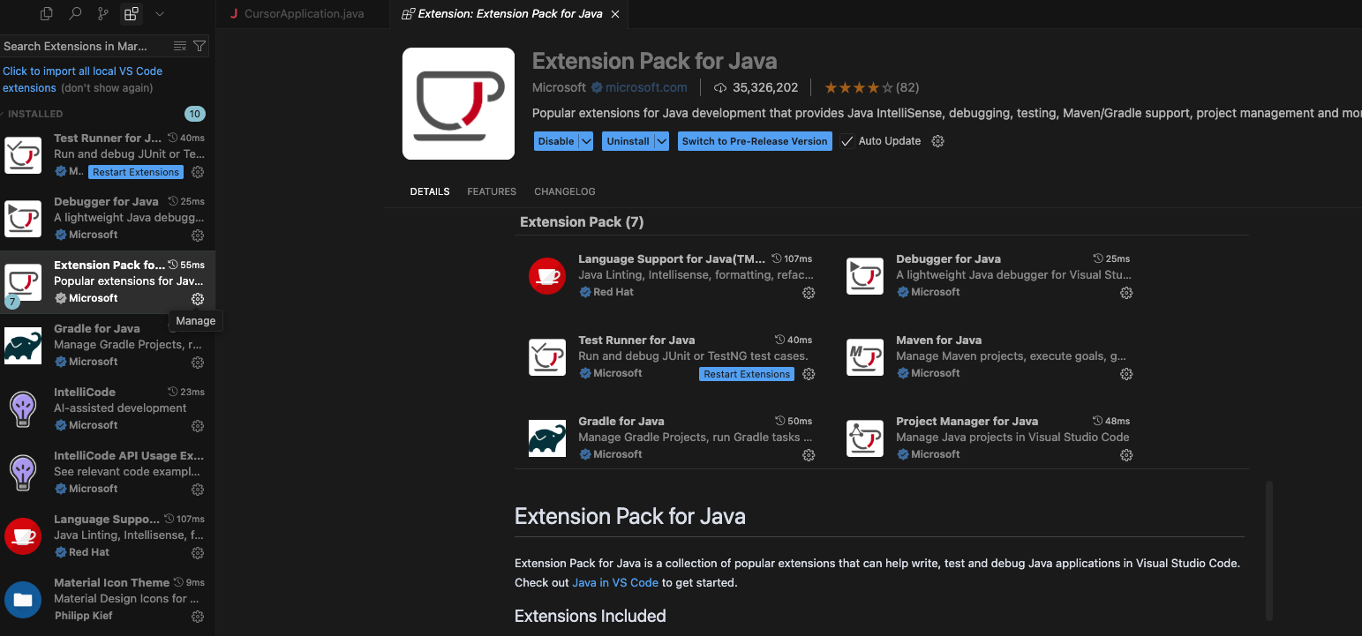Open the Java in VS Code link
Screen dimensions: 1362x636
click(615, 582)
